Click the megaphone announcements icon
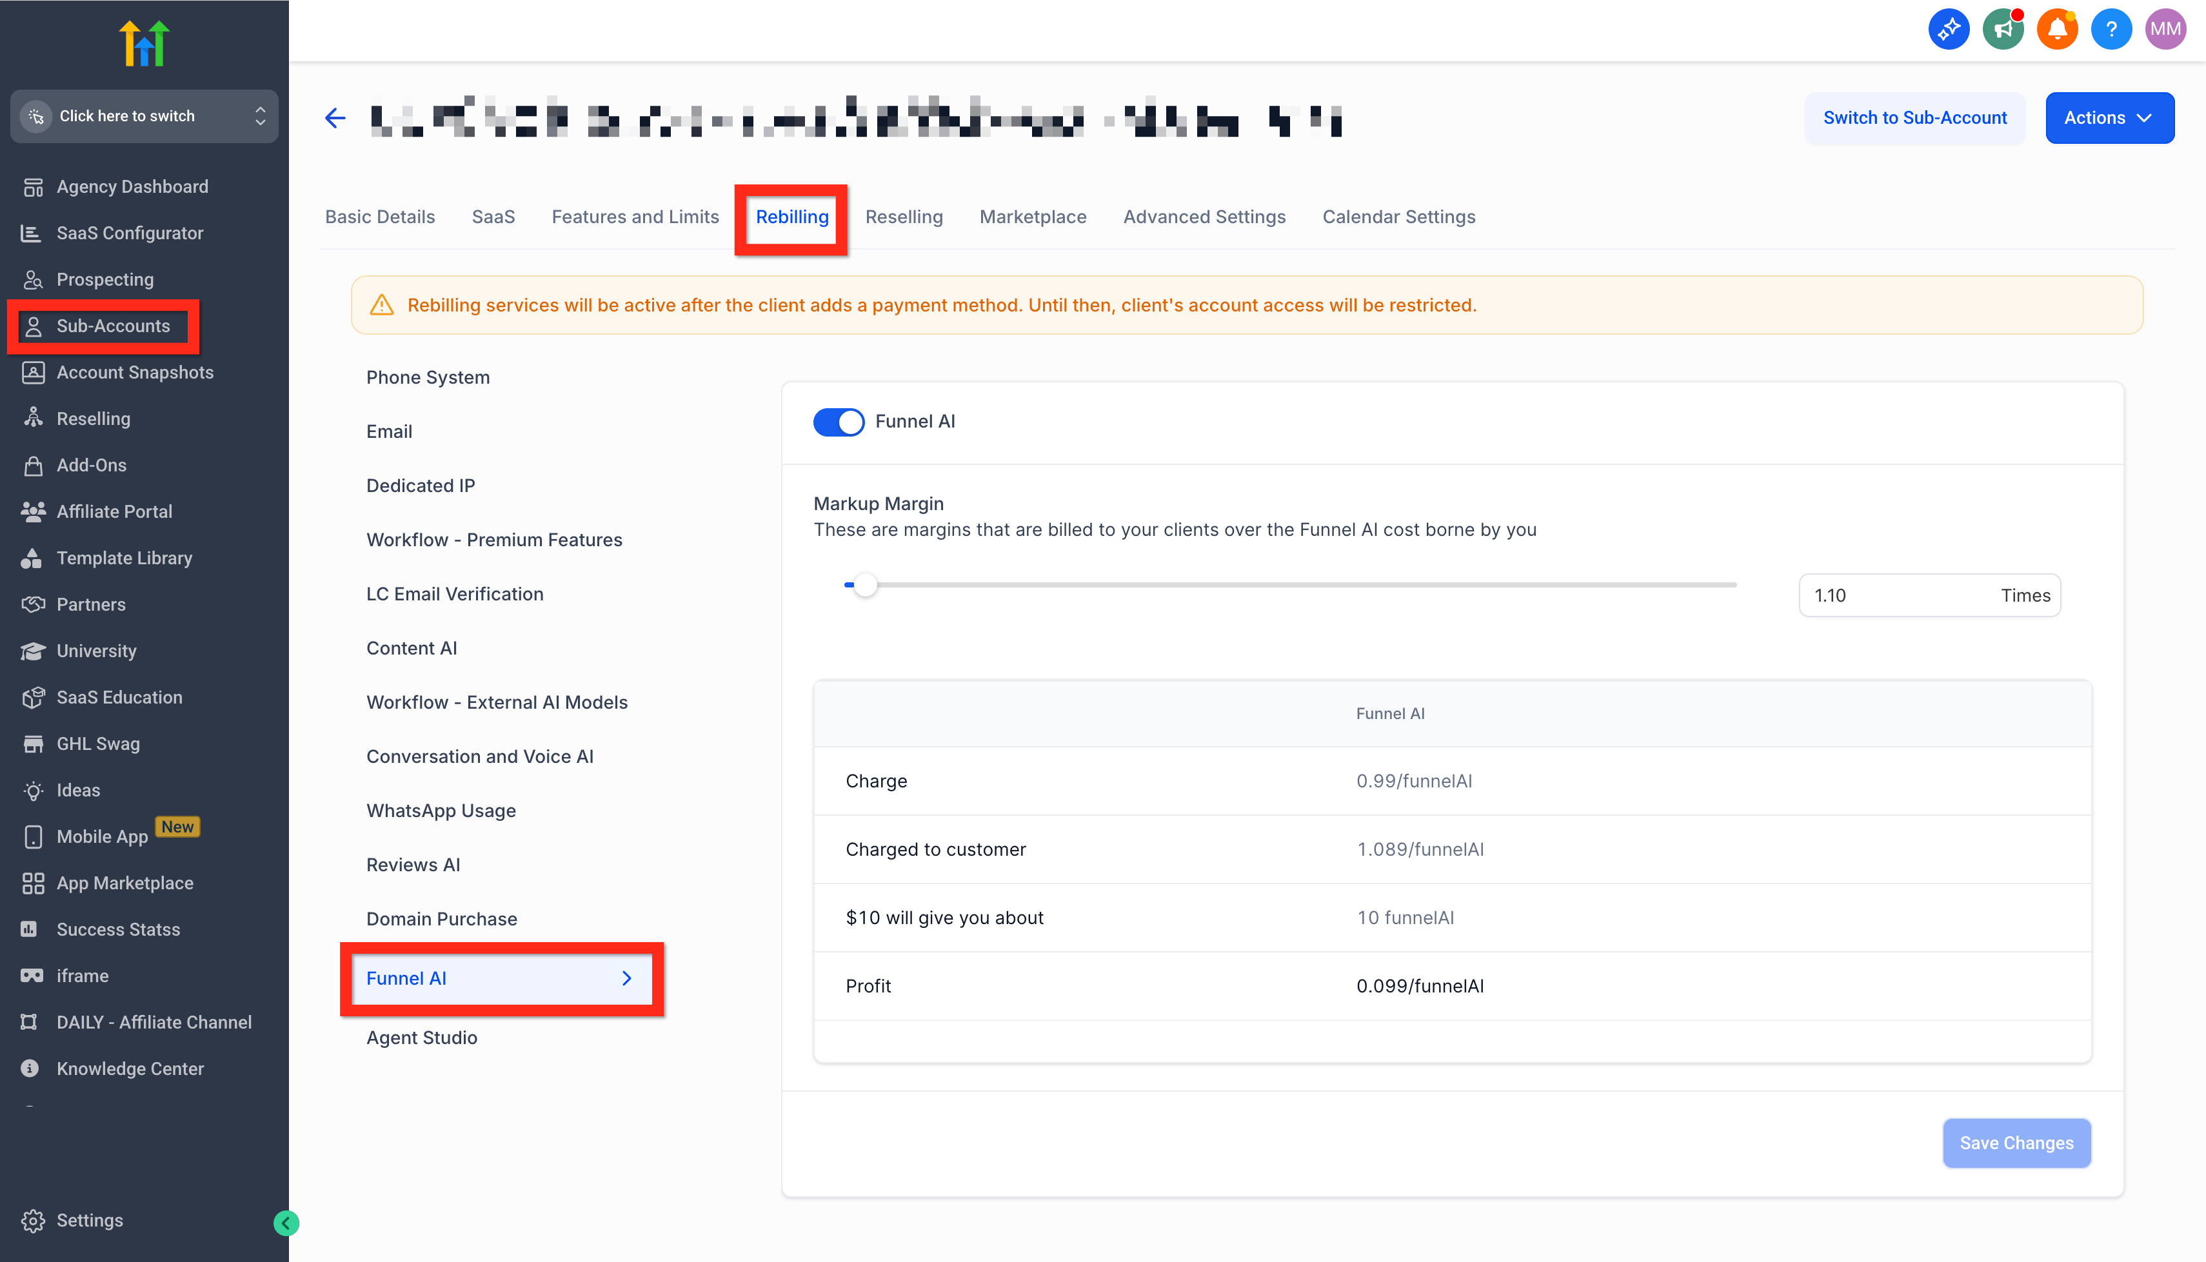The width and height of the screenshot is (2206, 1262). click(2002, 30)
